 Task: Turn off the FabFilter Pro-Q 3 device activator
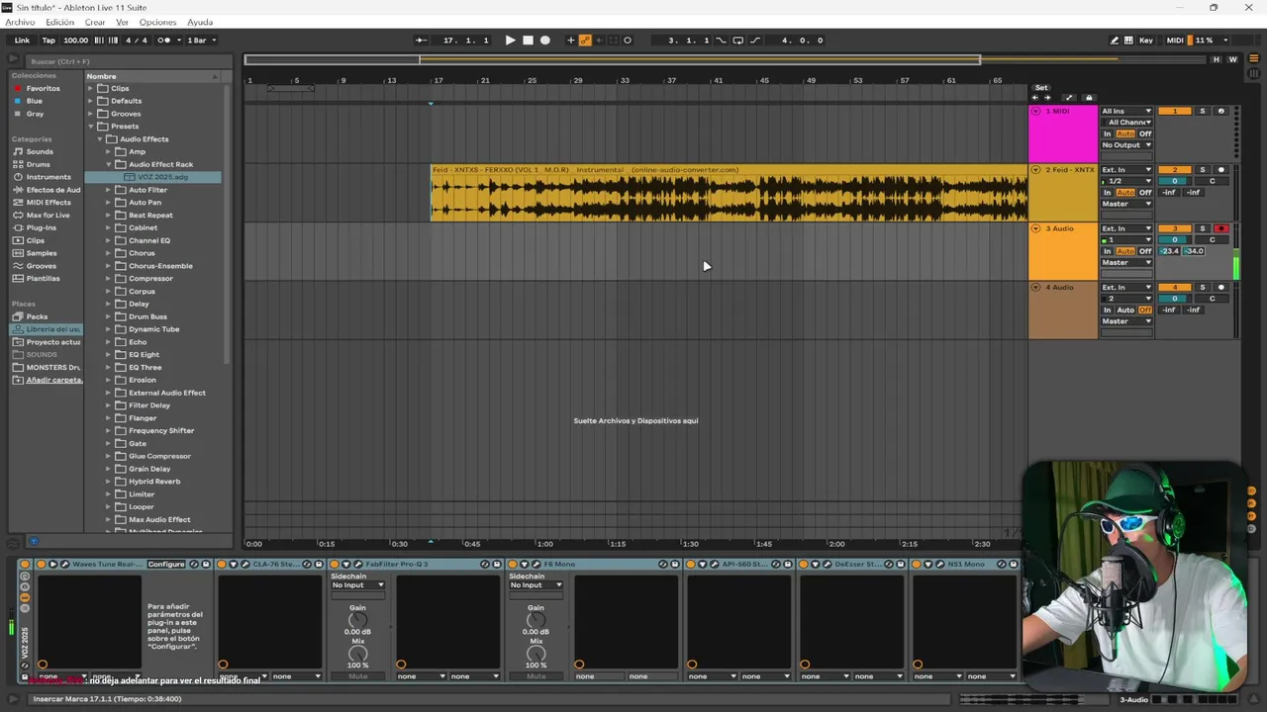[x=334, y=565]
